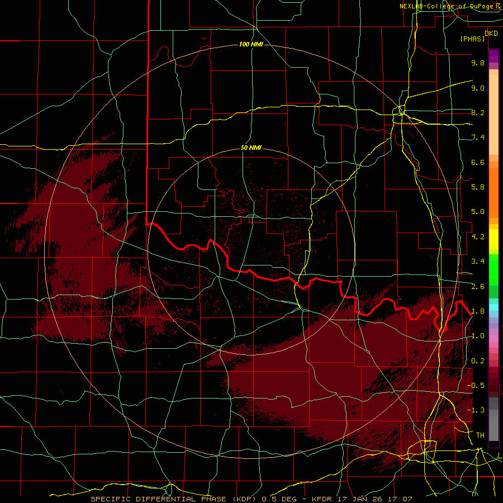Click the 7.4 scale value
This screenshot has height=503, width=503.
pyautogui.click(x=478, y=137)
